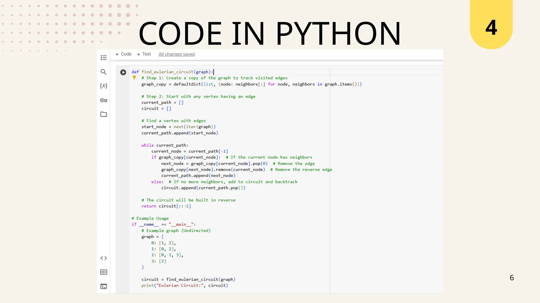
Task: Open the table of contents sidebar icon
Action: coord(104,58)
